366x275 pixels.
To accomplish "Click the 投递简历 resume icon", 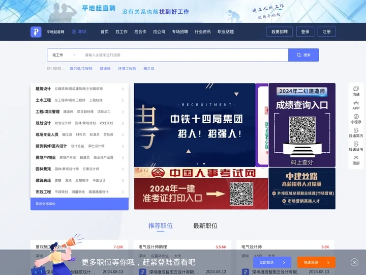I will pyautogui.click(x=356, y=130).
